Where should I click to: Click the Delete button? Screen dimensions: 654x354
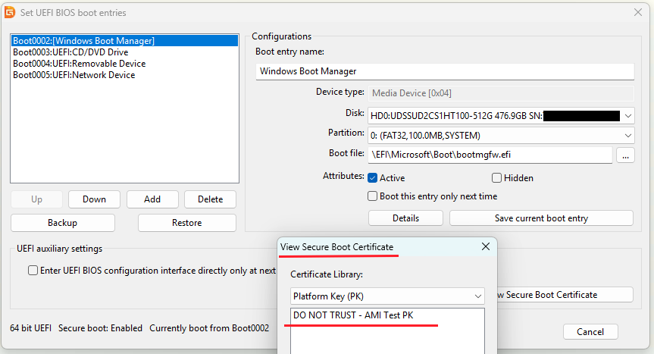pos(210,199)
